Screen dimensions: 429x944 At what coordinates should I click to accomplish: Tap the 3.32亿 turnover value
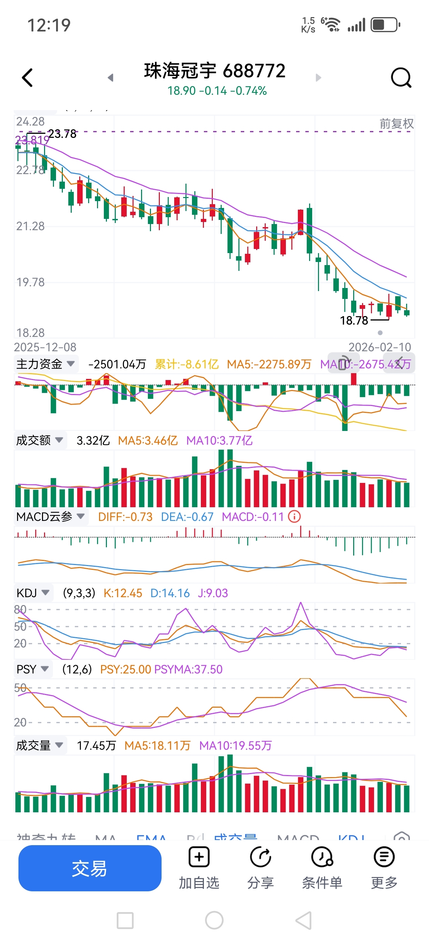93,441
